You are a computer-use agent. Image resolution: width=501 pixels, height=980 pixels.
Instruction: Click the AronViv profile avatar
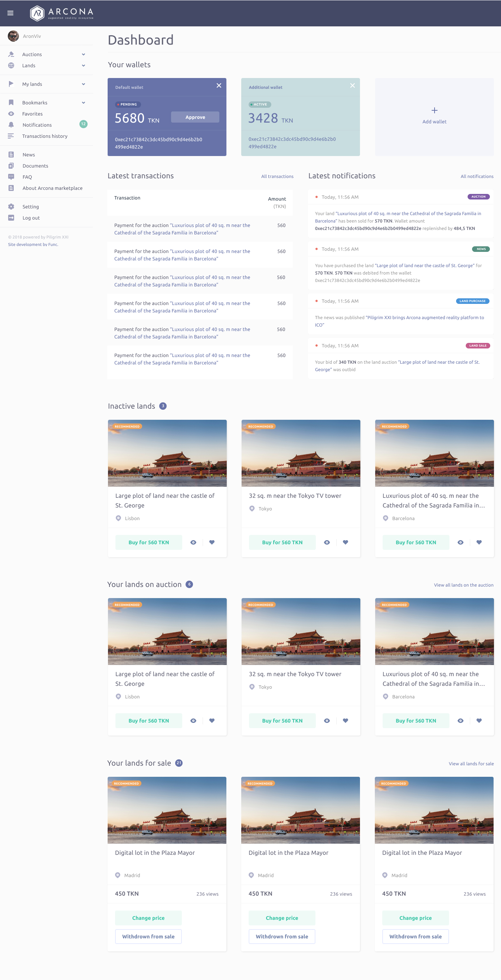pyautogui.click(x=13, y=36)
